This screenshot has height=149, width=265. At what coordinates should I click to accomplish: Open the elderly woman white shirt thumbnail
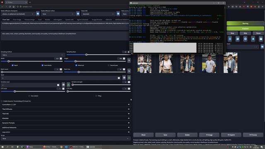(x=166, y=63)
